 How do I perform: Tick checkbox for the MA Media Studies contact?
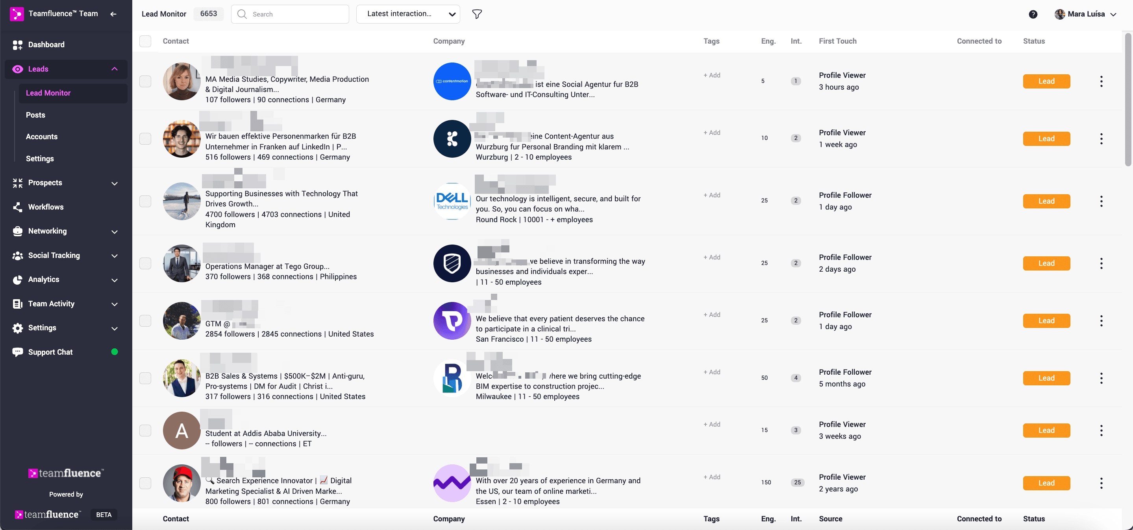[x=145, y=81]
